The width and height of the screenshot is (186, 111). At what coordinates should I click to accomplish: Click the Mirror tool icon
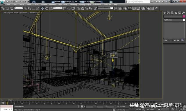[x=116, y=8]
